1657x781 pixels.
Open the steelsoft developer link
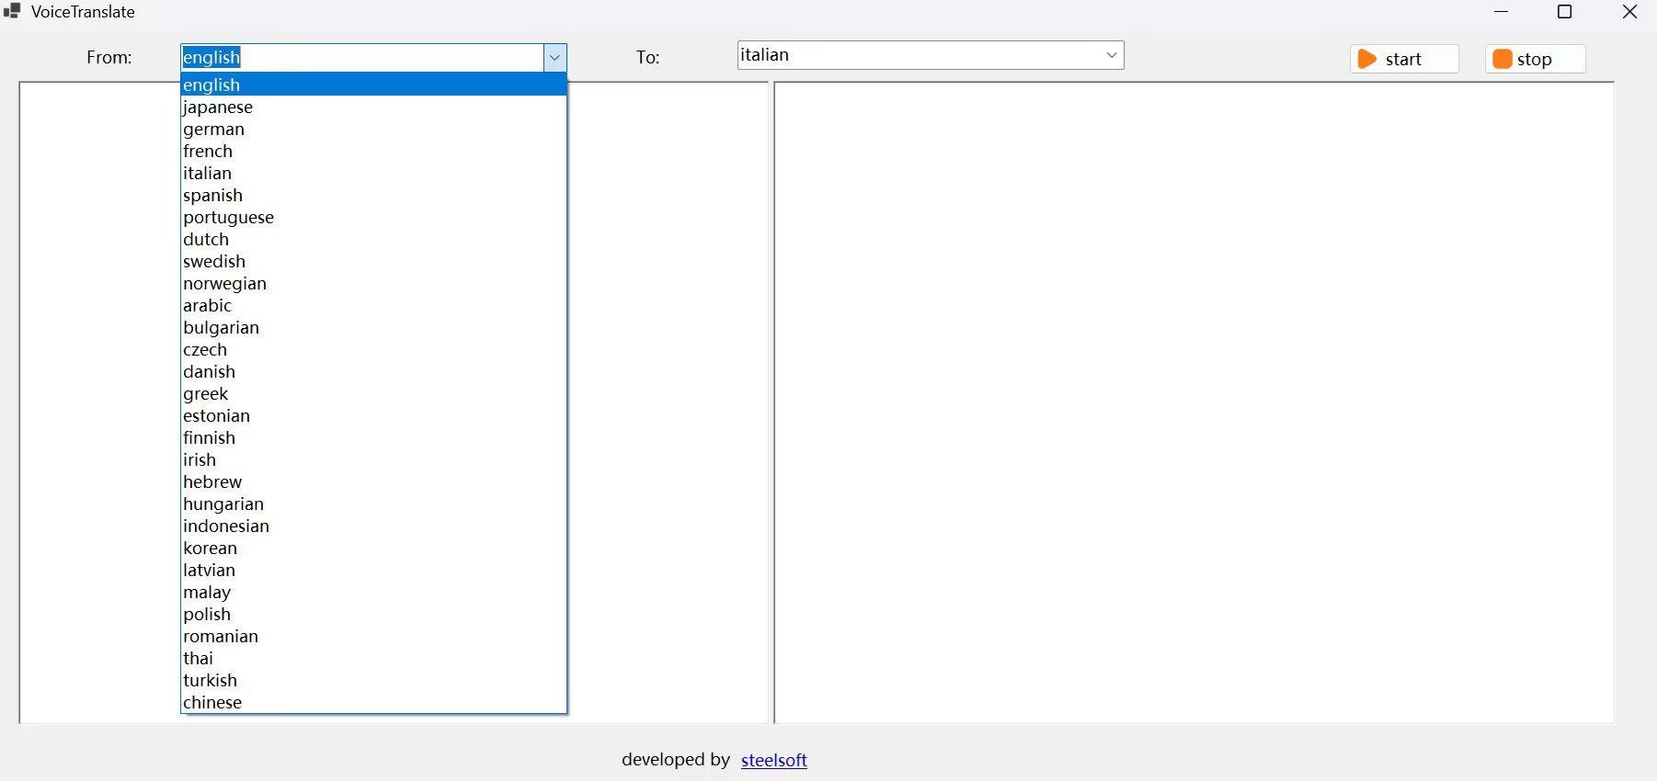coord(774,760)
